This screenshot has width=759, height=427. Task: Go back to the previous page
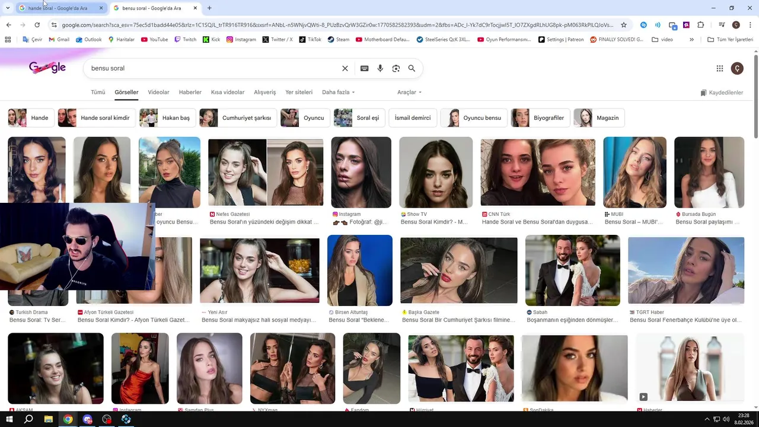8,25
